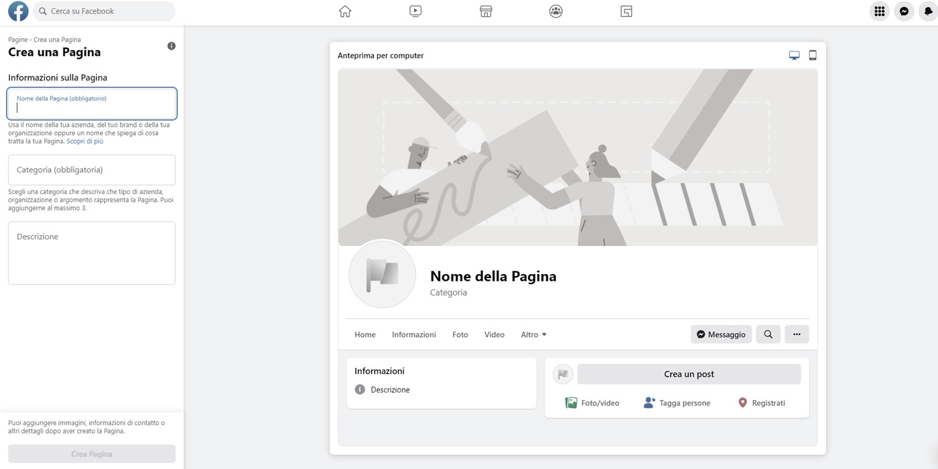Open the notifications bell icon

(x=930, y=11)
